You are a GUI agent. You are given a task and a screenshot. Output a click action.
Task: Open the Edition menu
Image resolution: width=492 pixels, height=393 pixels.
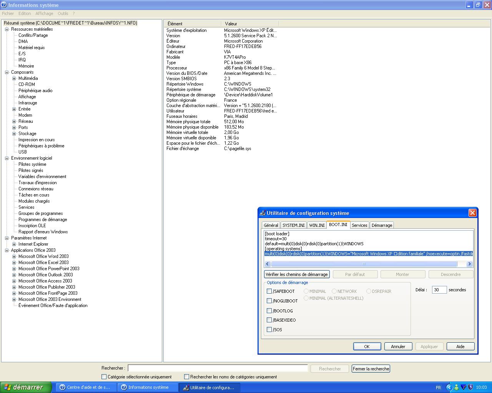point(25,13)
